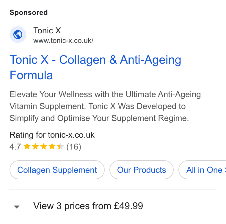
Task: Click the first gold rating star
Action: [27, 147]
